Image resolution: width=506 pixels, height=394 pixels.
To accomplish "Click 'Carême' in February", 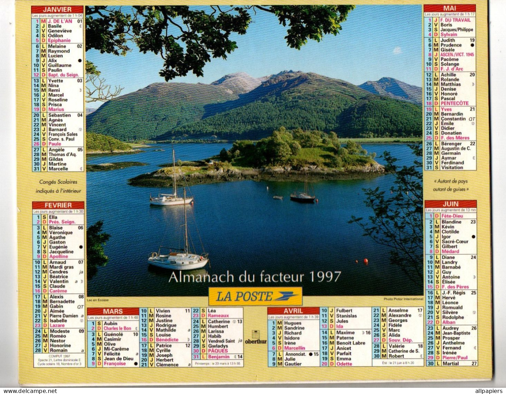I will click(x=58, y=291).
